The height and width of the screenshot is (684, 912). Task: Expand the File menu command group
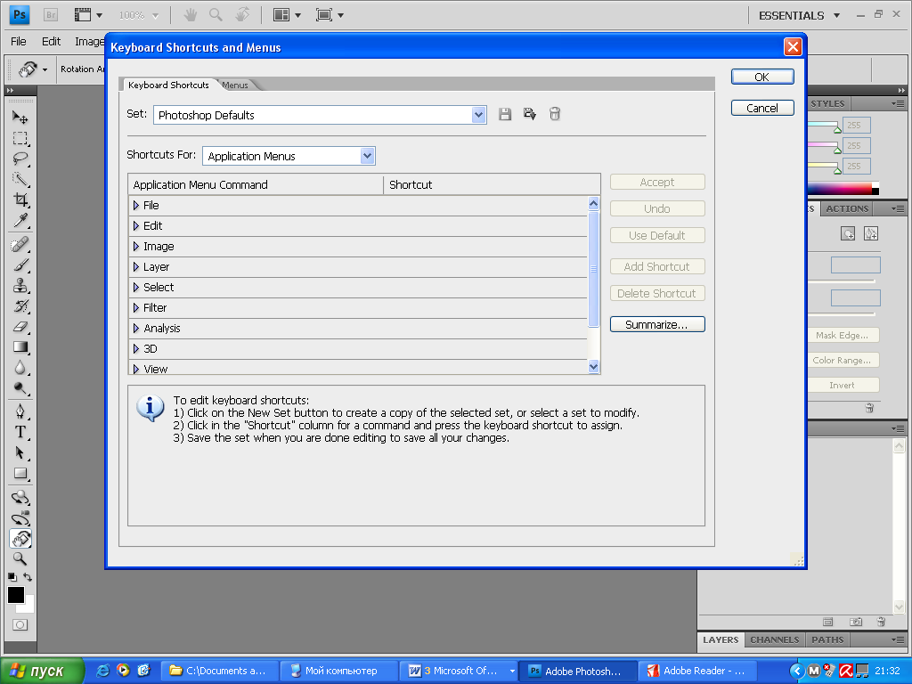pos(136,206)
